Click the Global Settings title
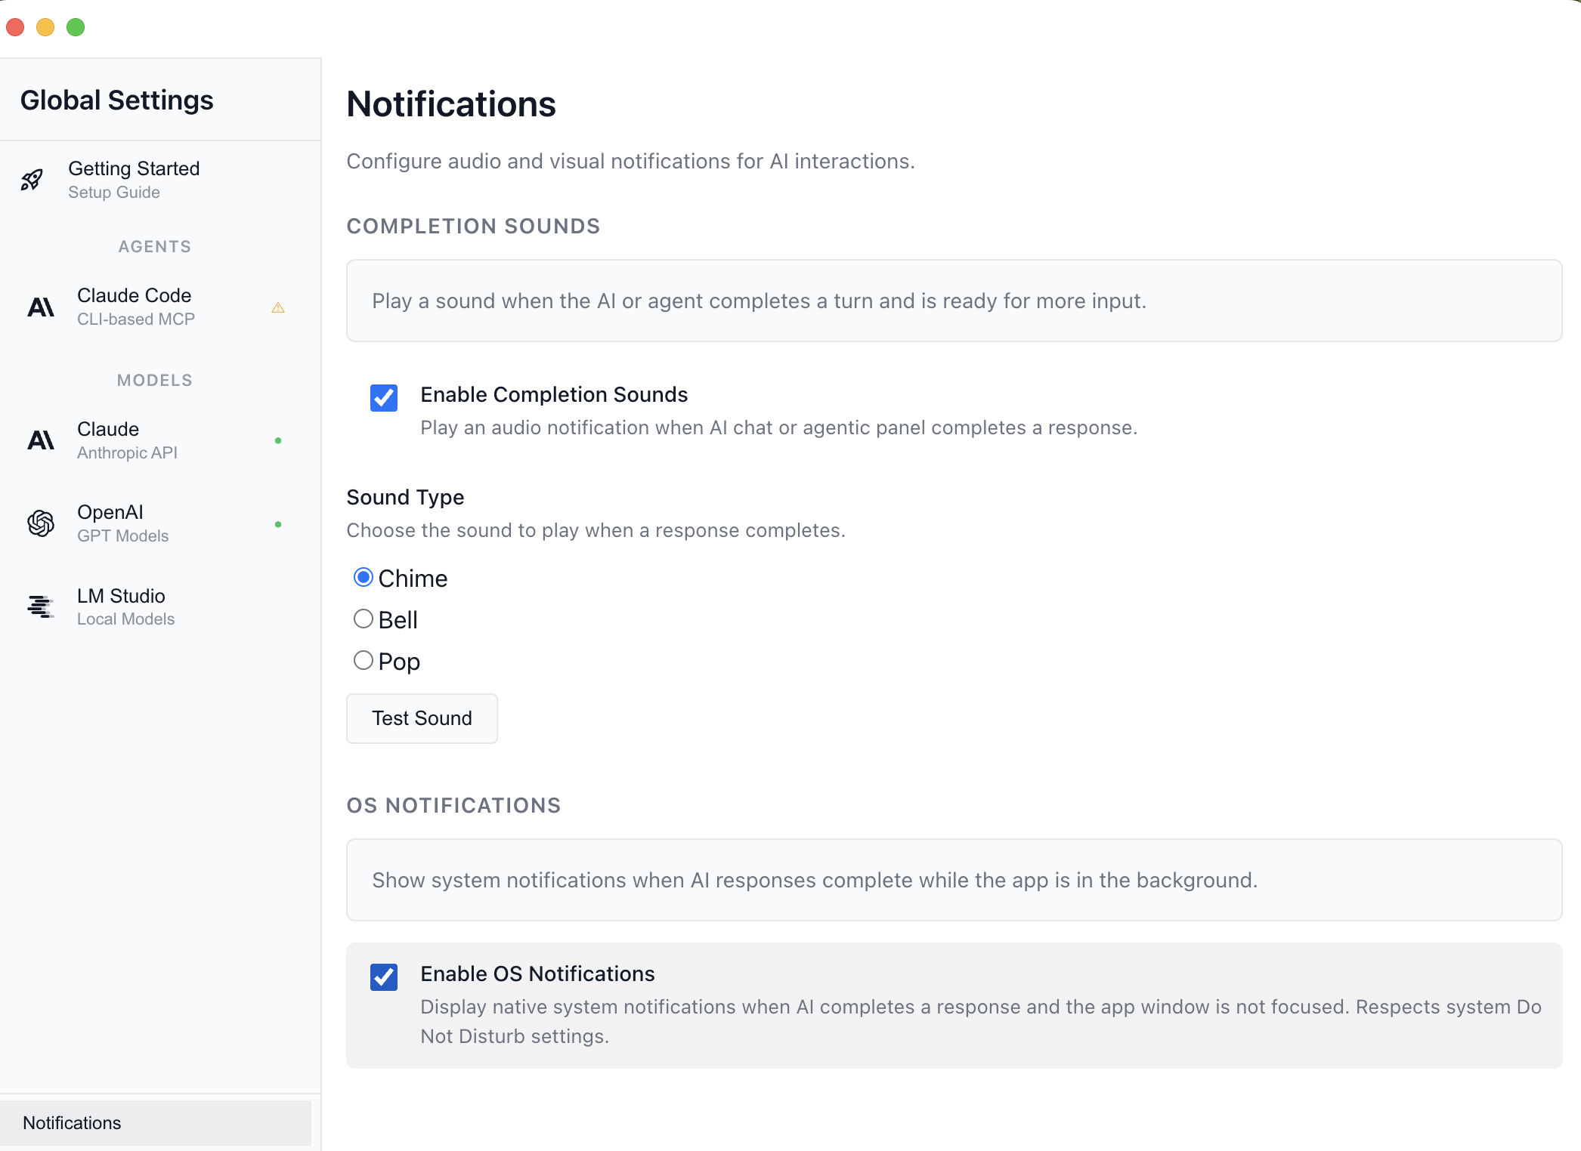Image resolution: width=1581 pixels, height=1151 pixels. 117,100
